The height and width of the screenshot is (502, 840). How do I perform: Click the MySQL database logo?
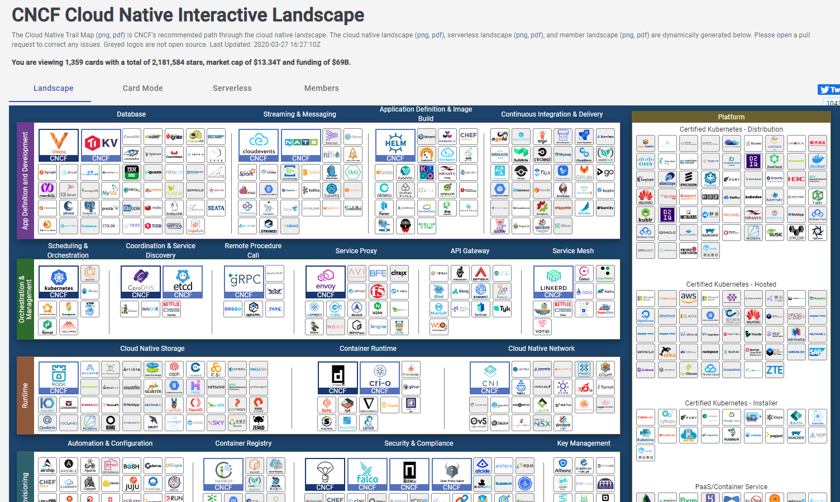click(x=111, y=190)
